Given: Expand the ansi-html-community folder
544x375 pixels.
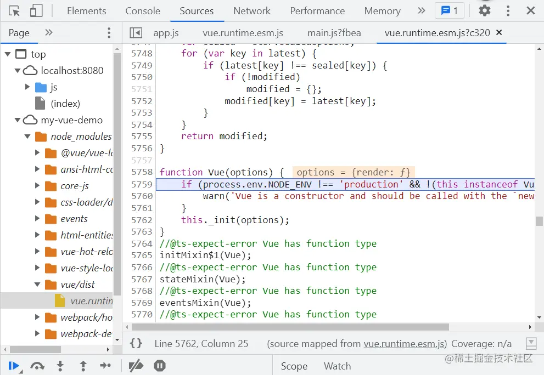Looking at the screenshot, I should click(x=37, y=169).
